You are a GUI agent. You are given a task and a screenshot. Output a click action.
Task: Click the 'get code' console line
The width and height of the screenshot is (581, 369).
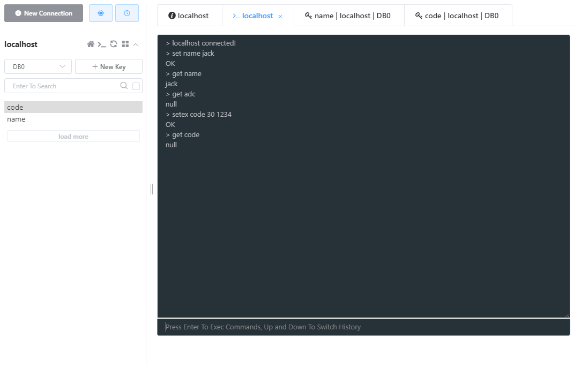(183, 135)
